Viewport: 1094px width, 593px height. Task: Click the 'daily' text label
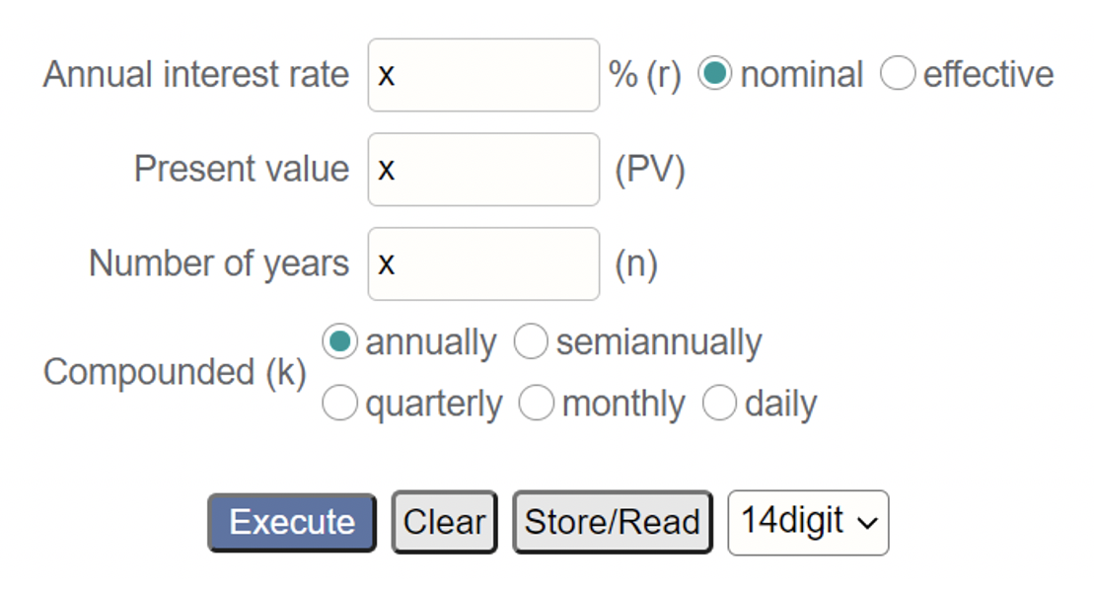coord(780,405)
